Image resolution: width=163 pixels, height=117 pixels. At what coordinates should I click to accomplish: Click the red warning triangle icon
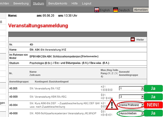click(112, 104)
